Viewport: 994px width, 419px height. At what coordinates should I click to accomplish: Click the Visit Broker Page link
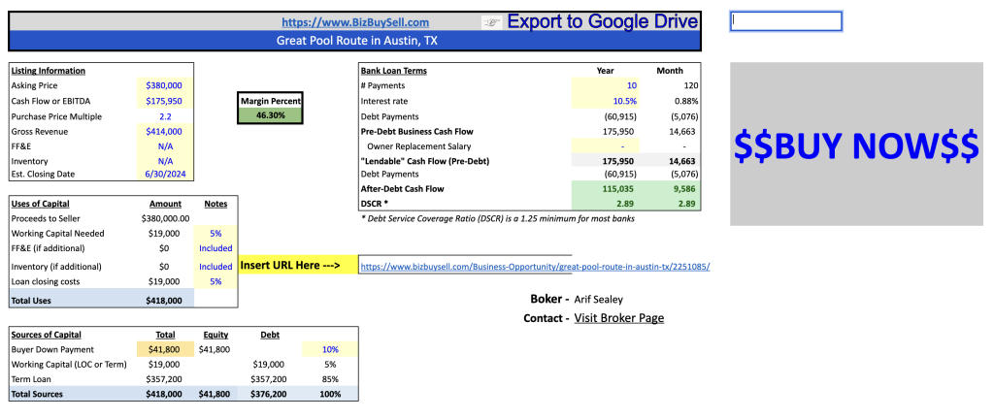618,317
